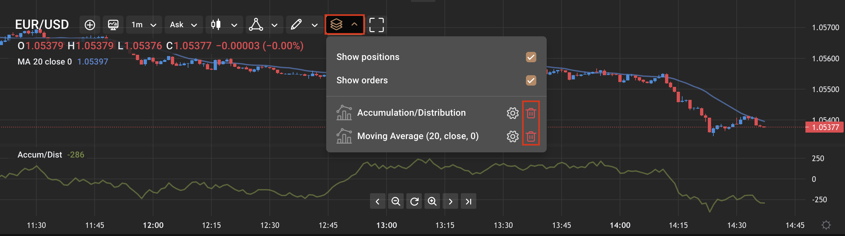Open Accumulation/Distribution settings gear
Image resolution: width=845 pixels, height=236 pixels.
pyautogui.click(x=512, y=113)
